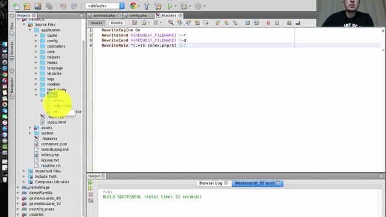The width and height of the screenshot is (386, 217).
Task: Click Find Previous Occurrence icon
Action: click(180, 23)
